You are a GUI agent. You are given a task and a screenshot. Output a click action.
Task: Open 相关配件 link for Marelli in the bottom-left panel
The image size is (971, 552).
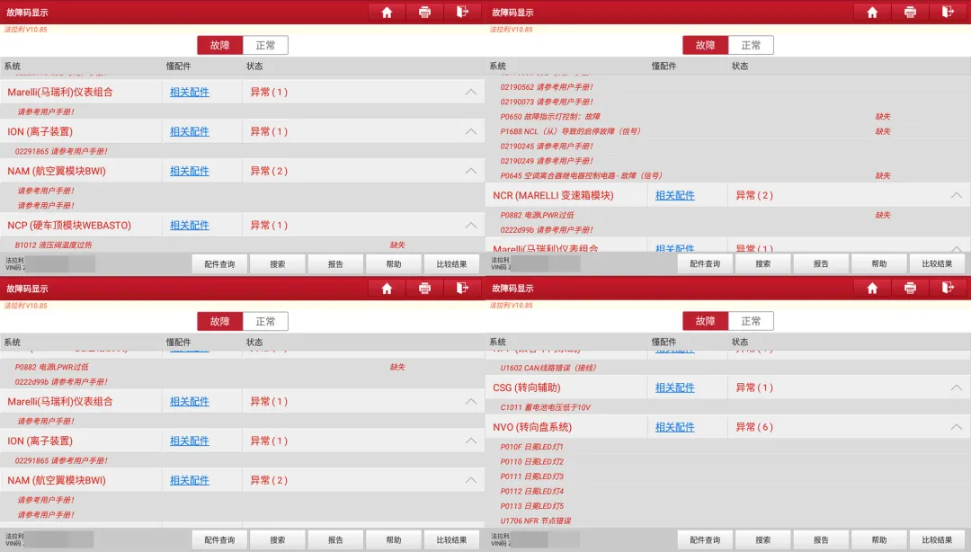click(190, 402)
